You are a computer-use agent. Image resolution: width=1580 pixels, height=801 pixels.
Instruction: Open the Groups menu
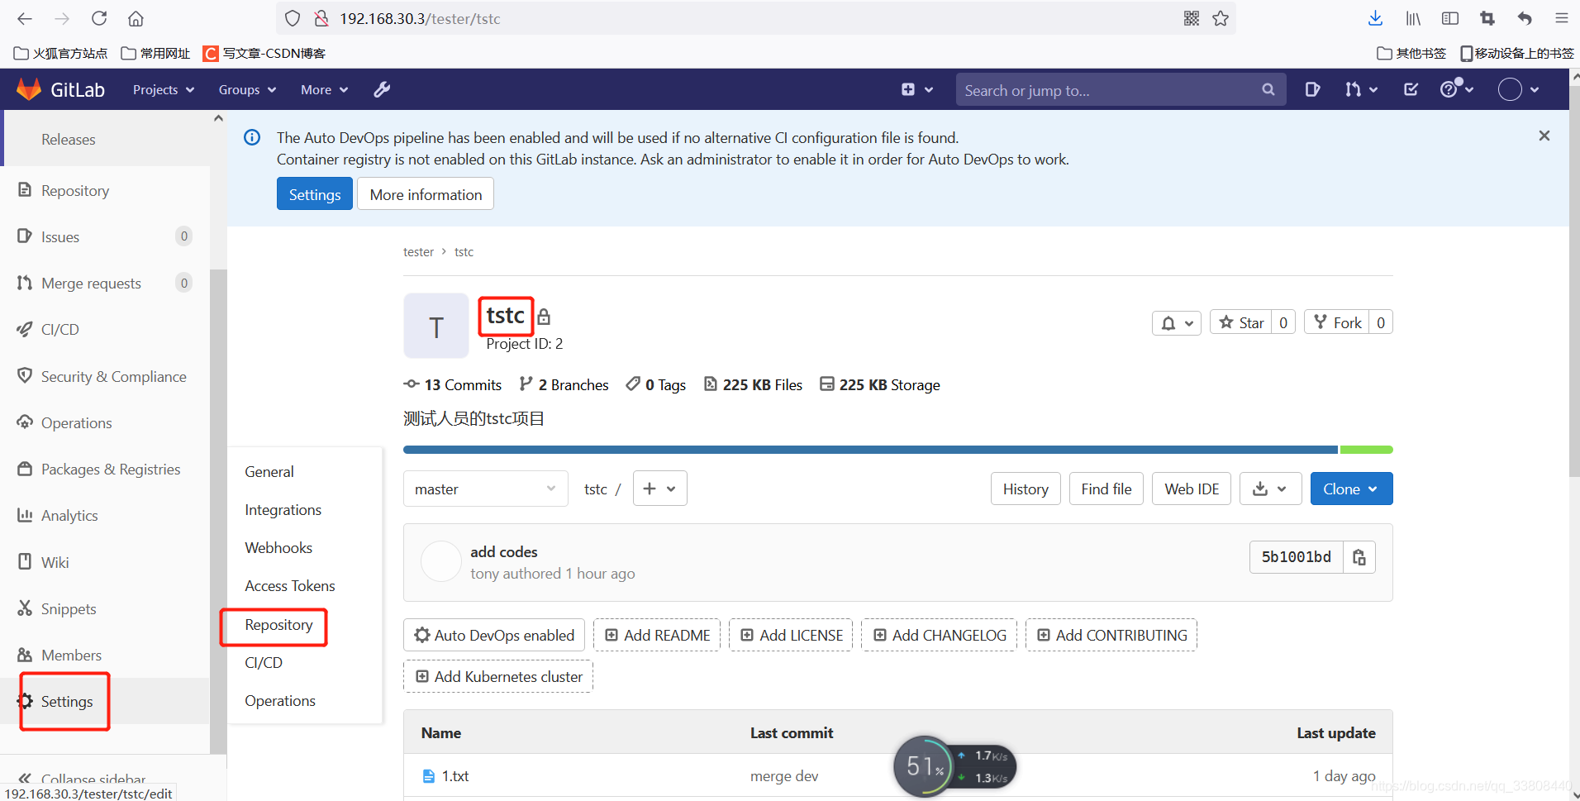247,89
